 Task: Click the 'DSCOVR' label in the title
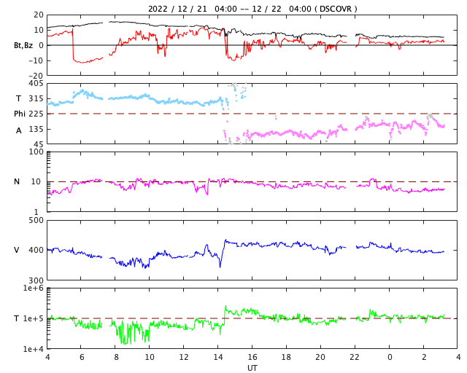coord(336,9)
